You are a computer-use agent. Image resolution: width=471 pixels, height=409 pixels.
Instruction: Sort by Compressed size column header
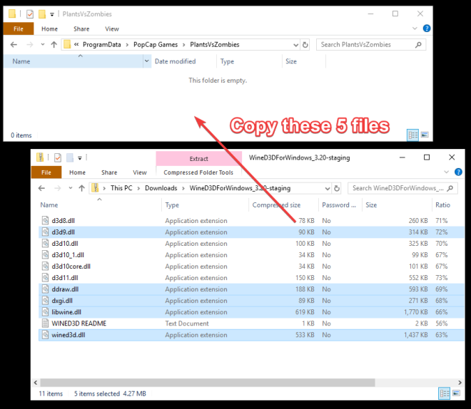click(x=276, y=204)
